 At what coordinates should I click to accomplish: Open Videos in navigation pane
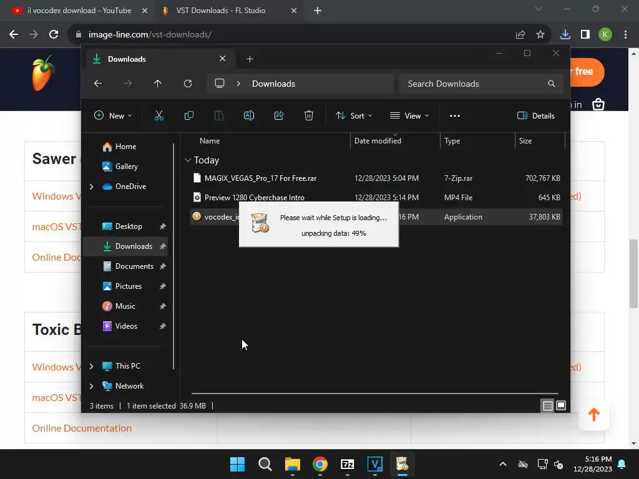(x=126, y=326)
